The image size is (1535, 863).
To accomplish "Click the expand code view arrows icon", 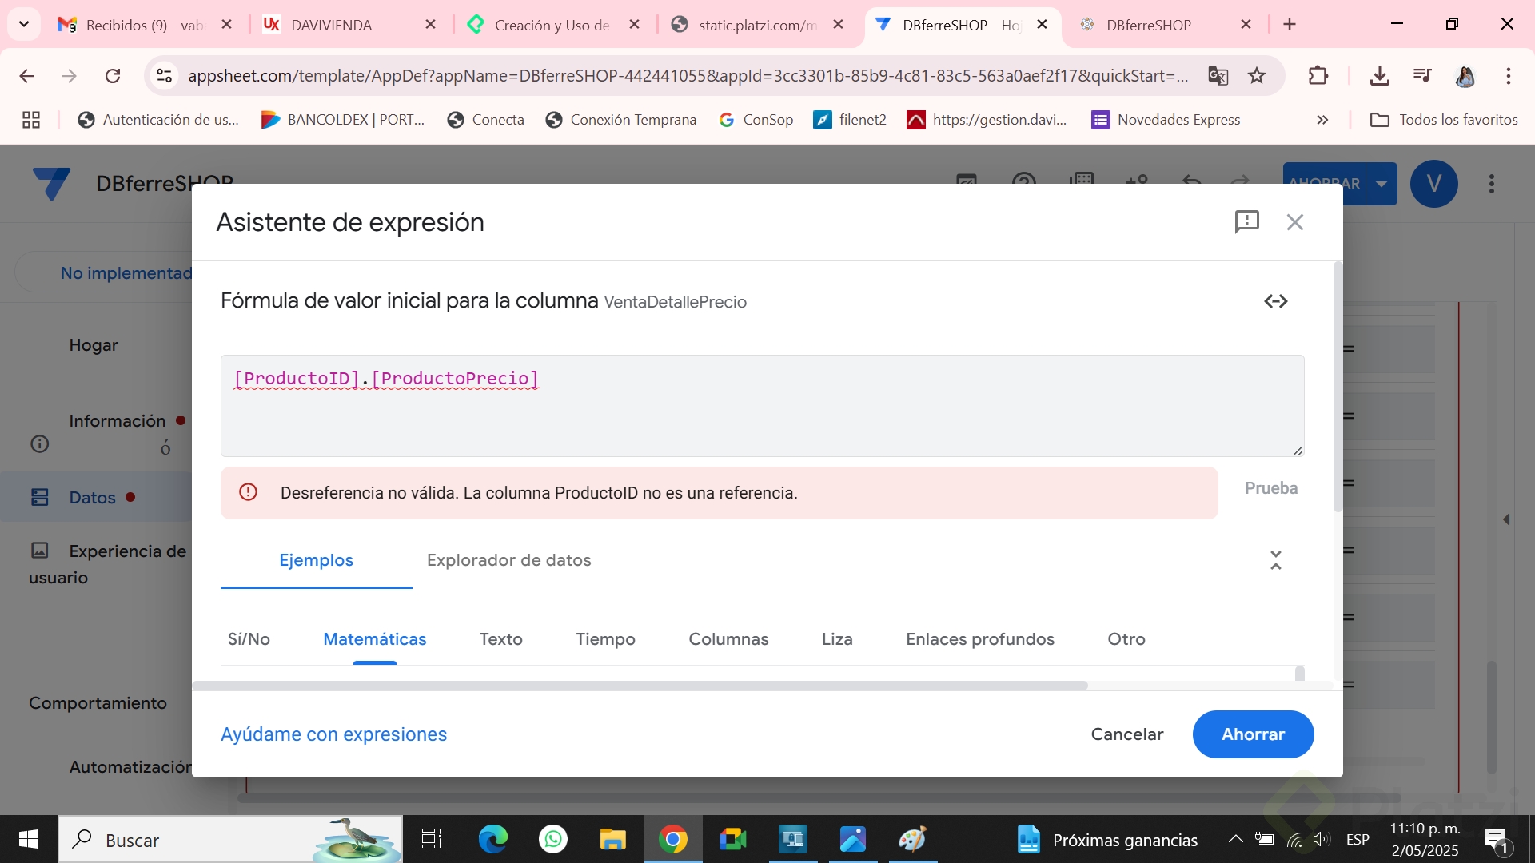I will pos(1275,301).
